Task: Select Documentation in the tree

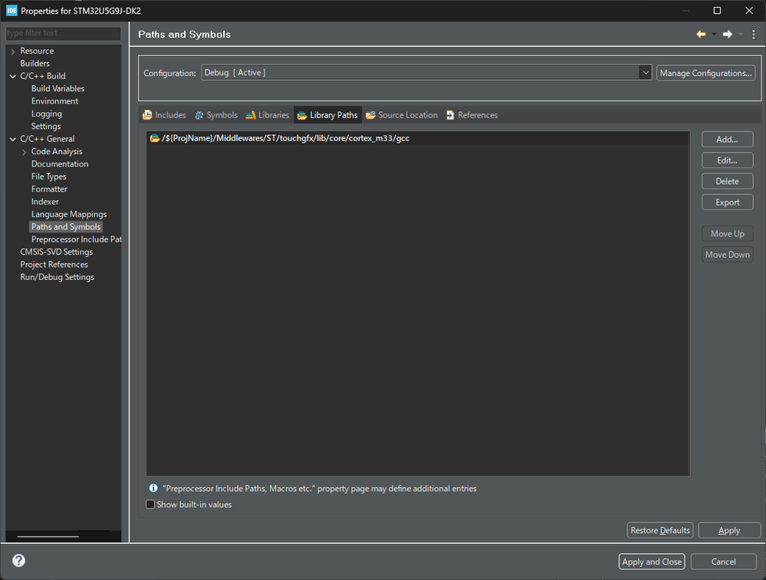Action: point(60,163)
